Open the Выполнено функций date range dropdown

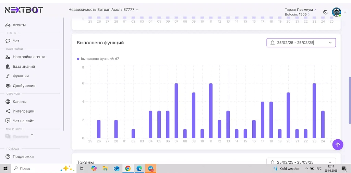pyautogui.click(x=301, y=43)
